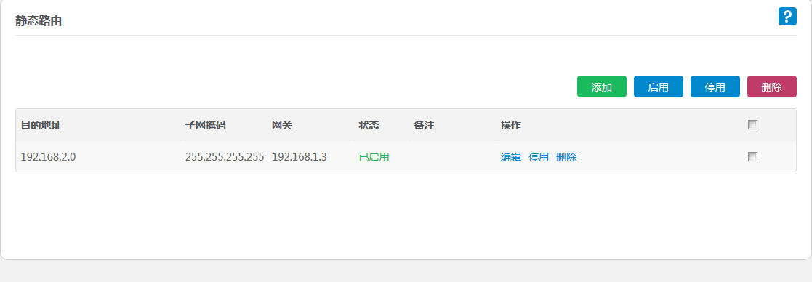
Task: Click the green 添加 button
Action: pyautogui.click(x=602, y=87)
